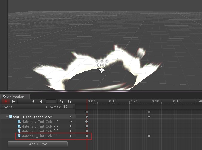Edit the 0.5 value of fourth Tint Color row

tap(56, 135)
